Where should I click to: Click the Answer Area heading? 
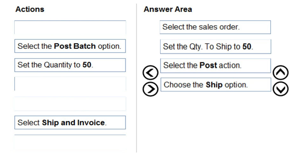pos(168,10)
